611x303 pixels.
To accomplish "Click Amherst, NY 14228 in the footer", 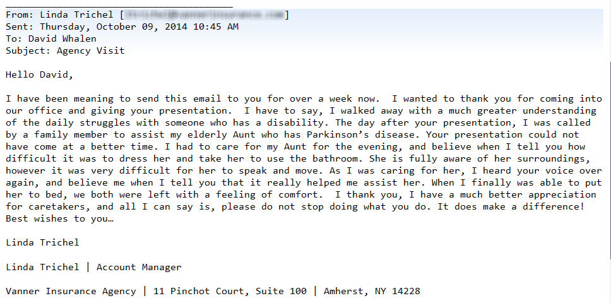I will (372, 291).
